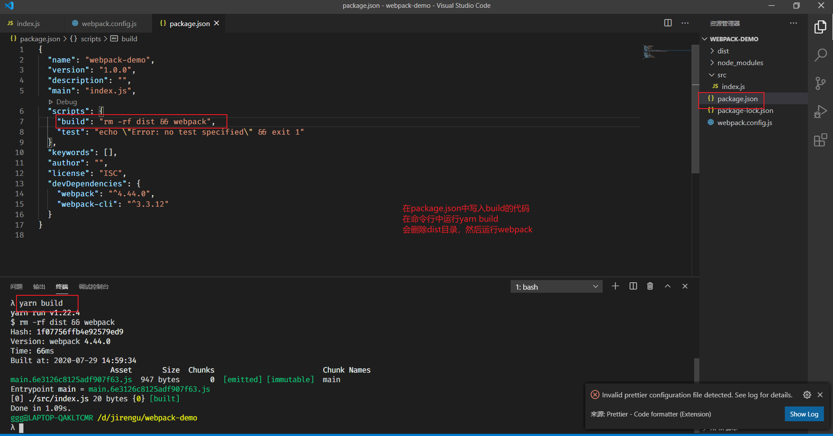This screenshot has height=436, width=833.
Task: Maximize the terminal panel size
Action: 668,286
